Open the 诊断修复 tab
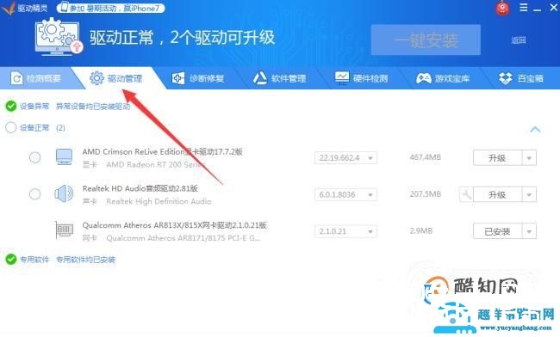This screenshot has width=560, height=337. coord(198,78)
